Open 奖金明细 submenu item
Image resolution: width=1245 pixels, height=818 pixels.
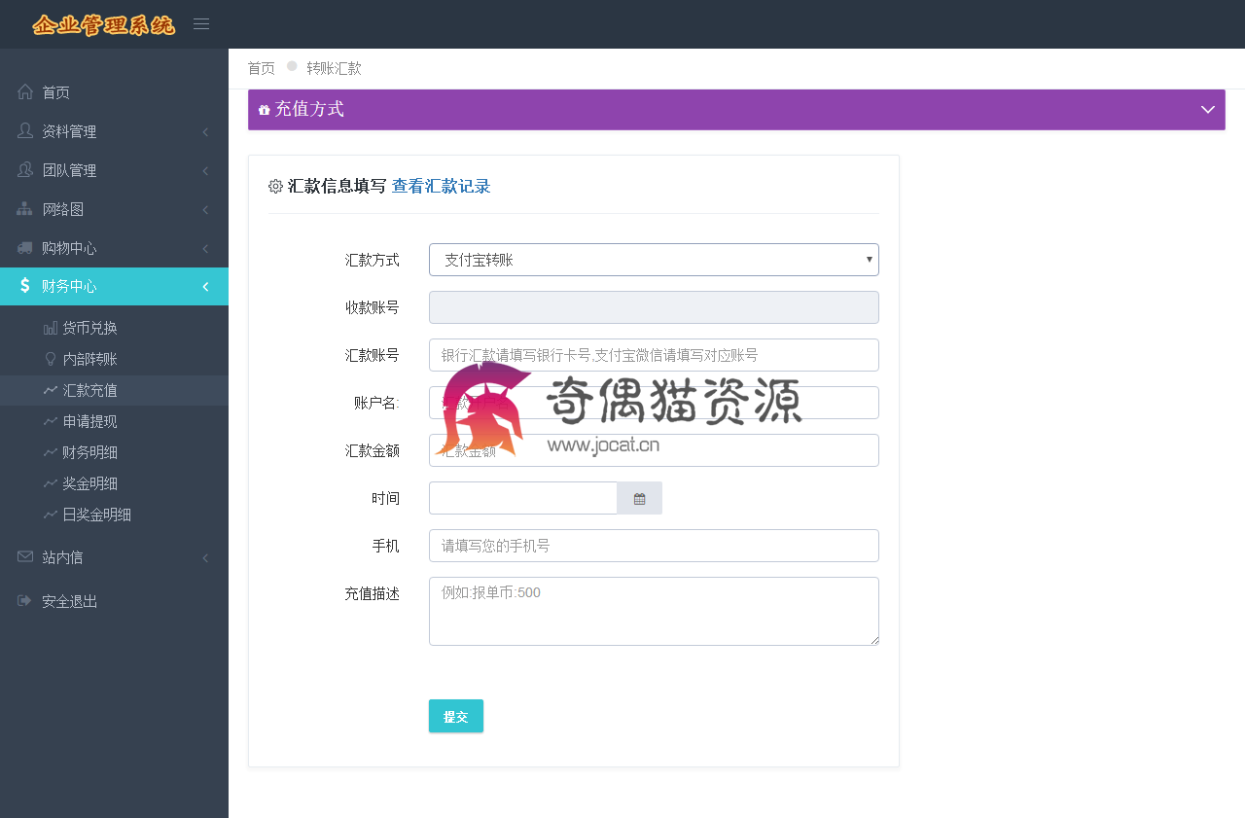(x=114, y=483)
